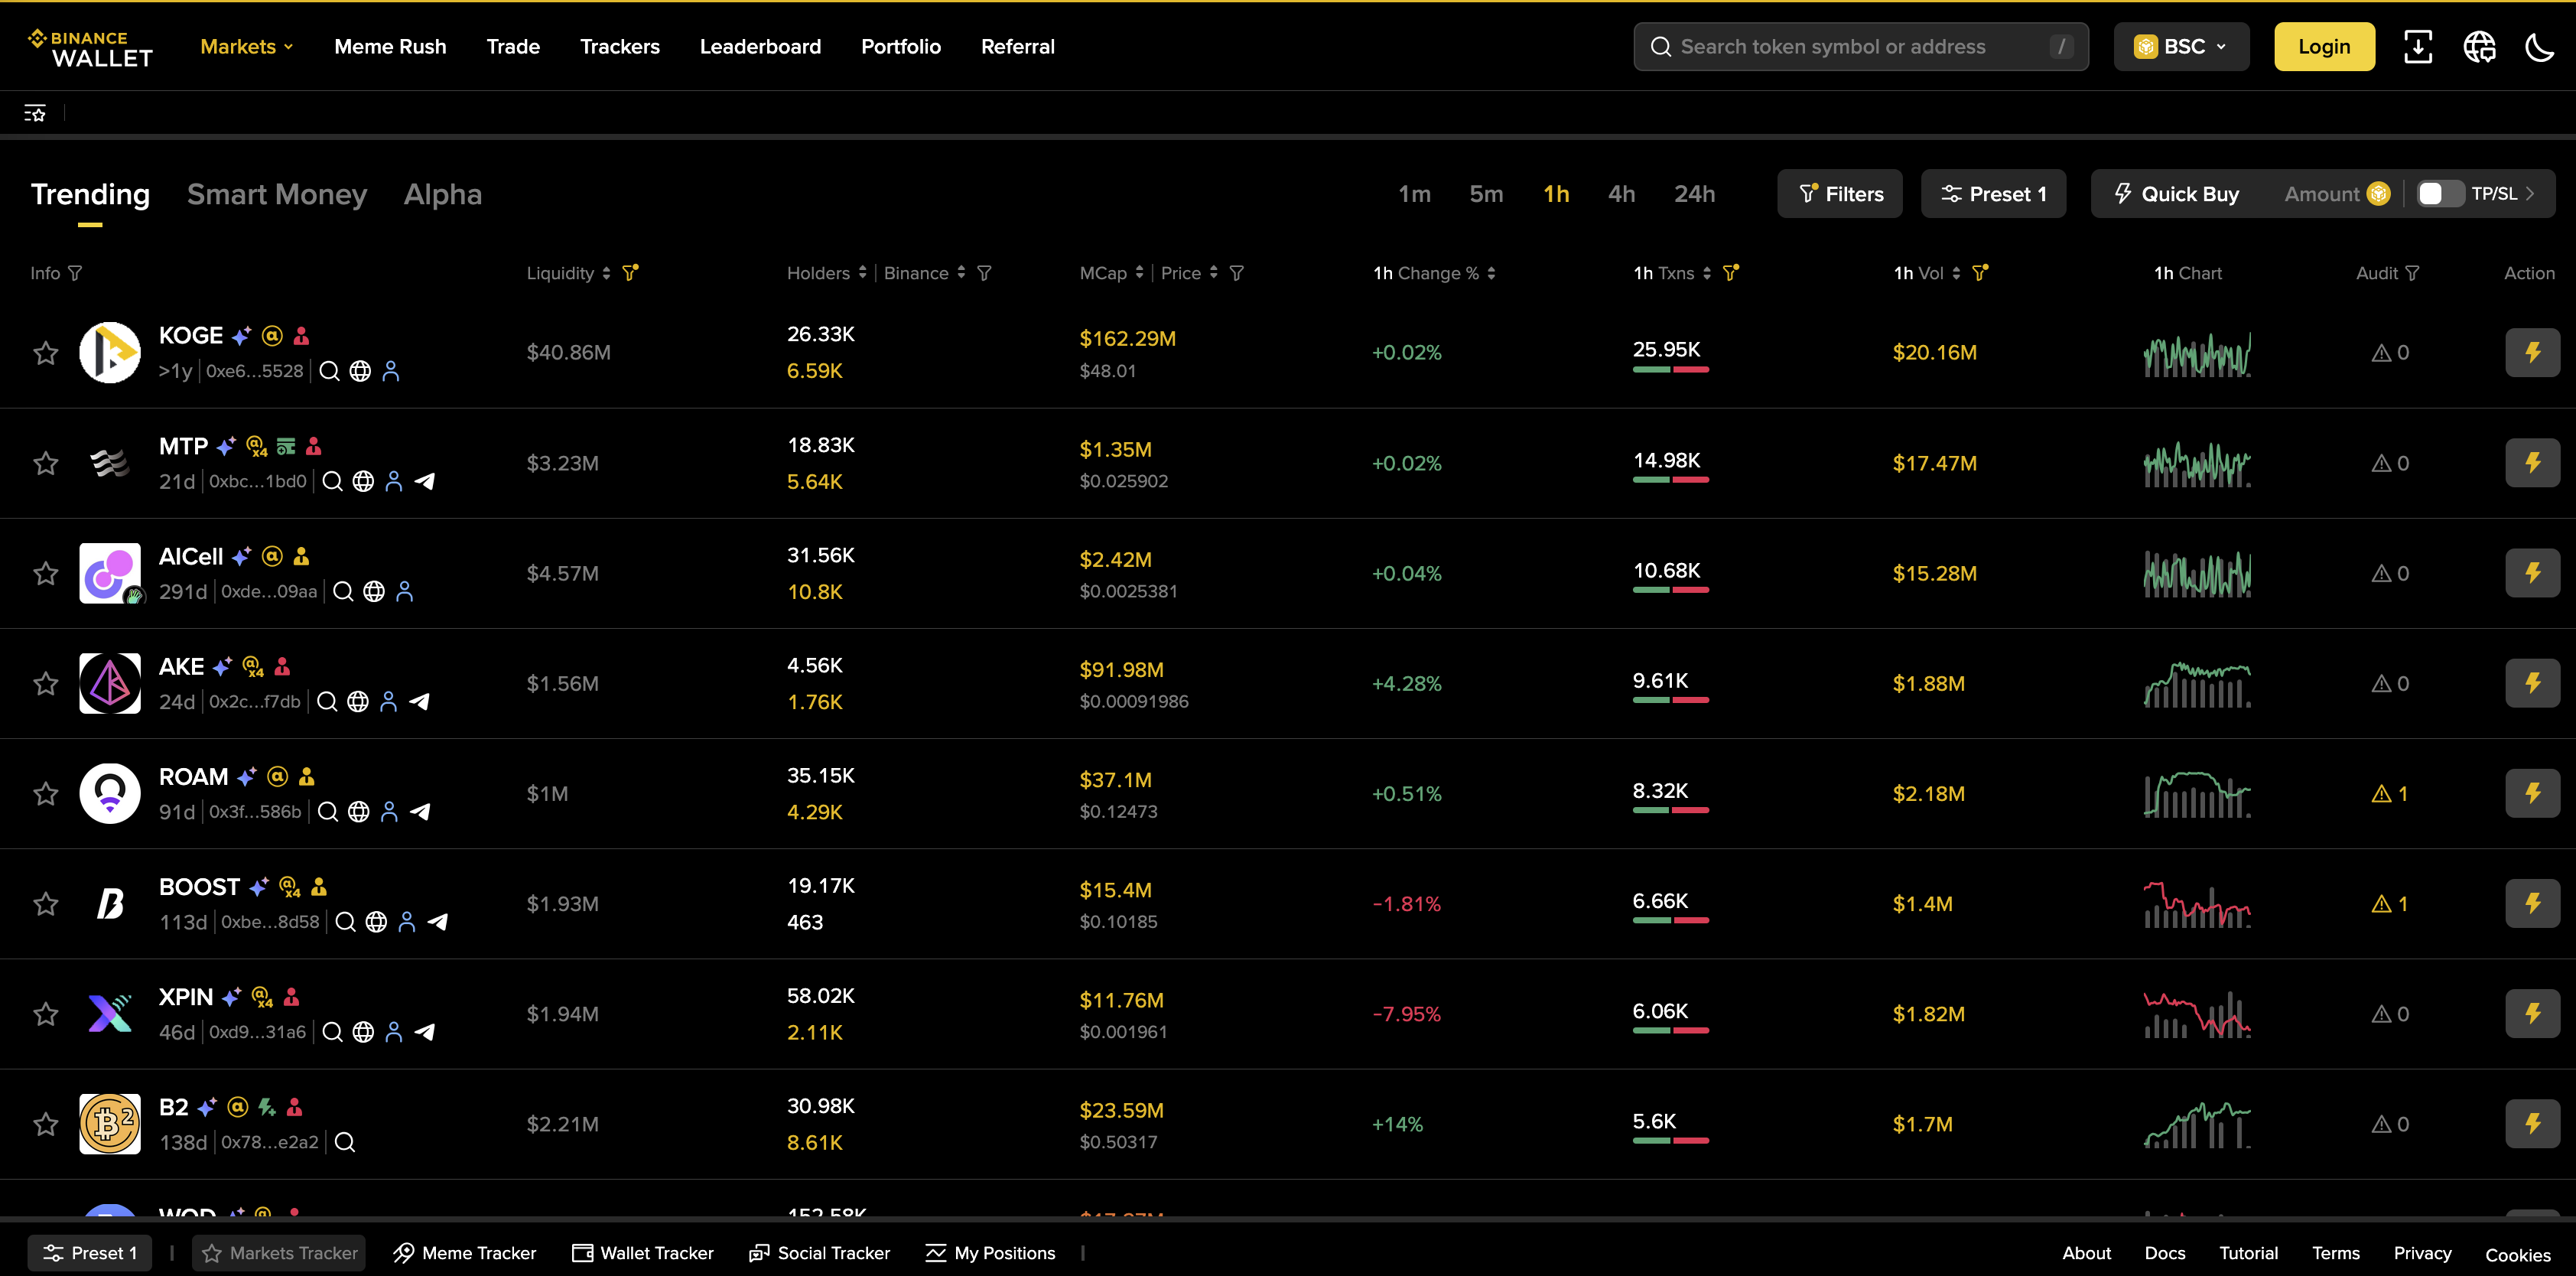Filter the Info column funnel icon
This screenshot has width=2576, height=1276.
click(75, 273)
